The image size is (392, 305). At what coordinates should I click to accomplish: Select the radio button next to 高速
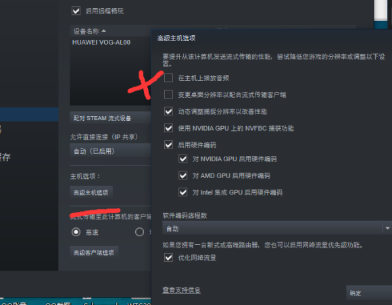139,232
